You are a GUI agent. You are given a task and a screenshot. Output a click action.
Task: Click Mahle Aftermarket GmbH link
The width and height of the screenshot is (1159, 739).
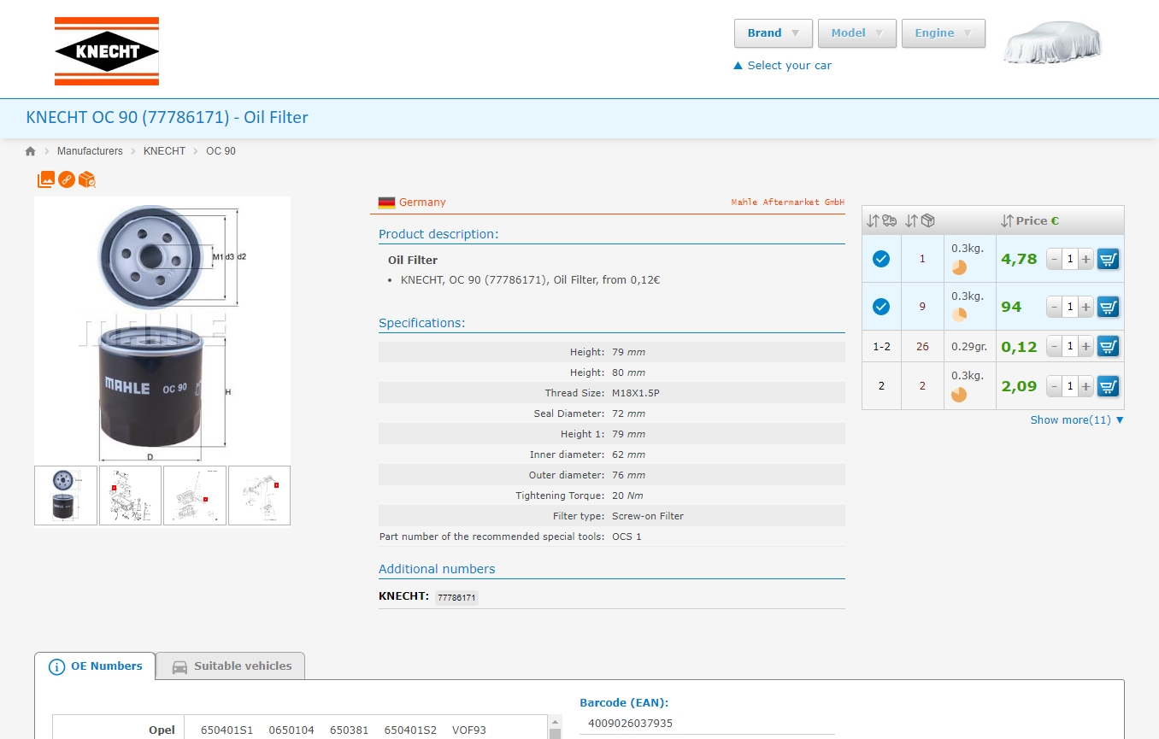tap(787, 202)
